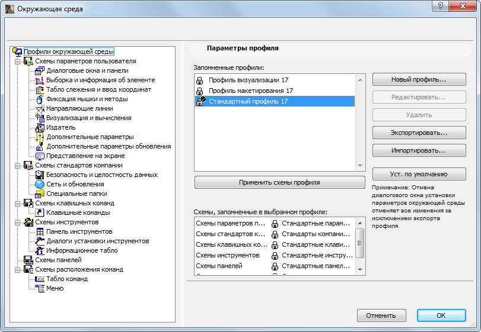The height and width of the screenshot is (332, 481).
Task: Click the Панель инструментов grid icon
Action: 40,231
